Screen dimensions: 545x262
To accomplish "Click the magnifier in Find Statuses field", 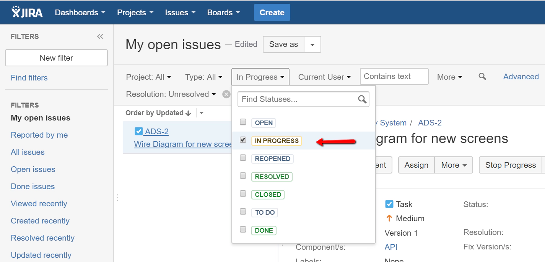I will pos(361,99).
